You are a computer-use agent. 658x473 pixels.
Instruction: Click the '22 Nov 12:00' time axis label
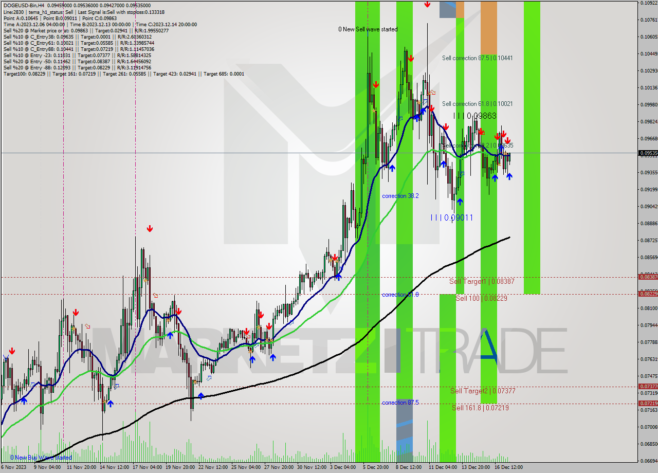coord(213,467)
